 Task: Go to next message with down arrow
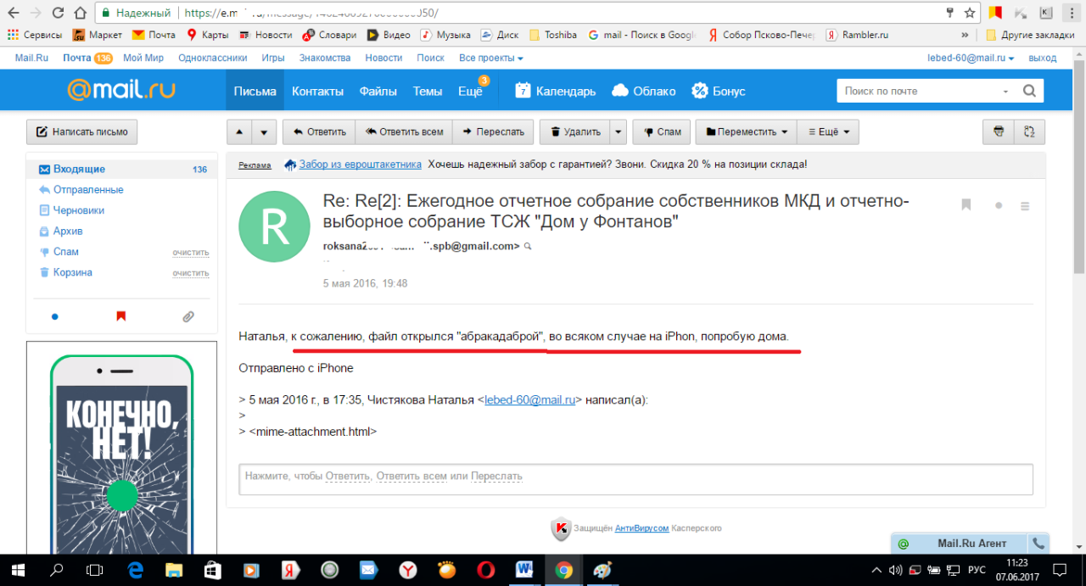coord(264,132)
